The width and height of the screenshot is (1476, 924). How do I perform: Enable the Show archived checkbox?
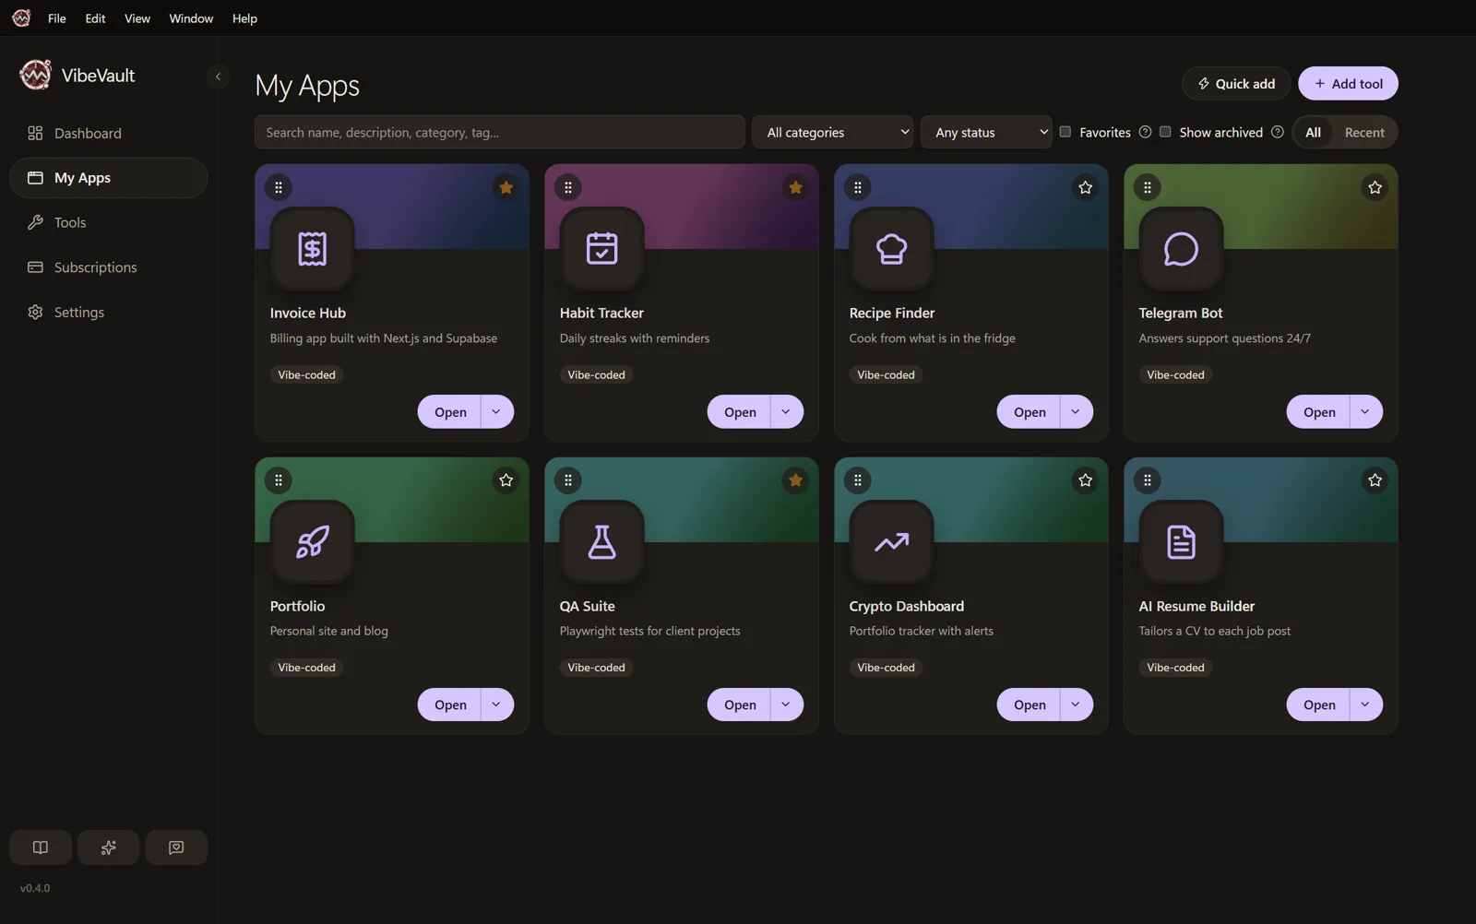(1165, 132)
